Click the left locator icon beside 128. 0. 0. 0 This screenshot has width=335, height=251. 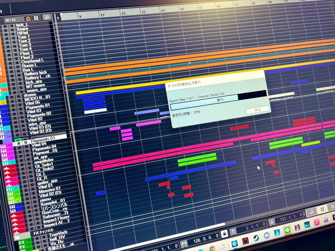click(x=184, y=244)
